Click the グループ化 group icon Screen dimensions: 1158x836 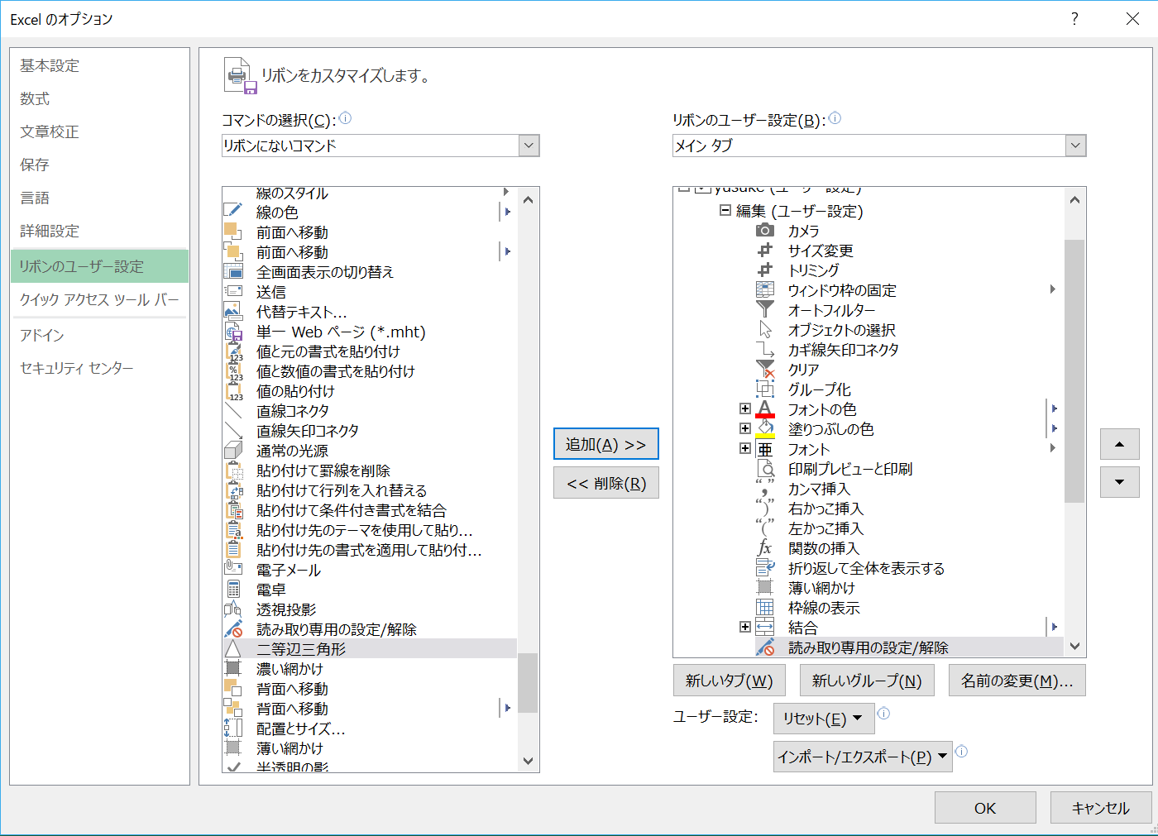(x=765, y=389)
